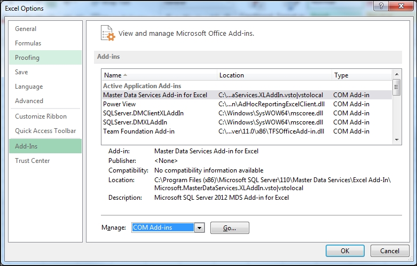
Task: Click the Active Application Add-ins group header
Action: (142, 86)
